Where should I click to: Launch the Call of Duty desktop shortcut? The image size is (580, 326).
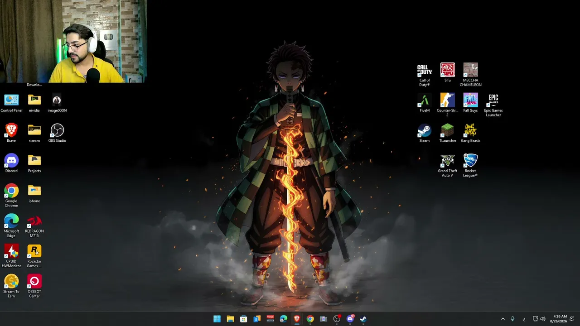[x=425, y=75]
